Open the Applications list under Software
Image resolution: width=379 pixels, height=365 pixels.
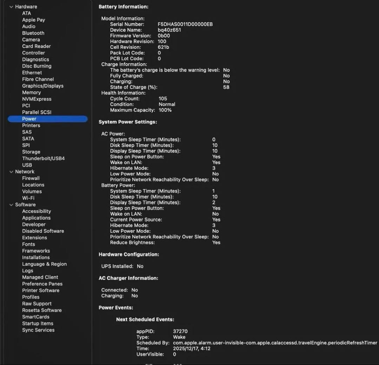(x=36, y=218)
